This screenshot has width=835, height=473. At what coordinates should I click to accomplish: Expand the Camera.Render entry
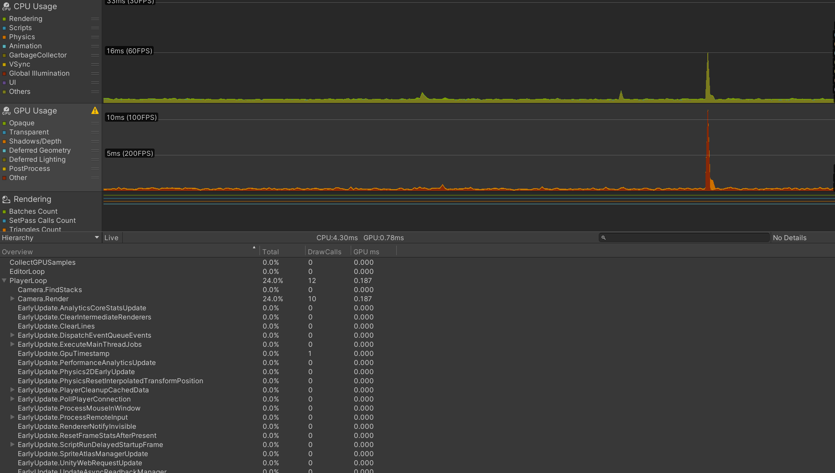pos(13,299)
